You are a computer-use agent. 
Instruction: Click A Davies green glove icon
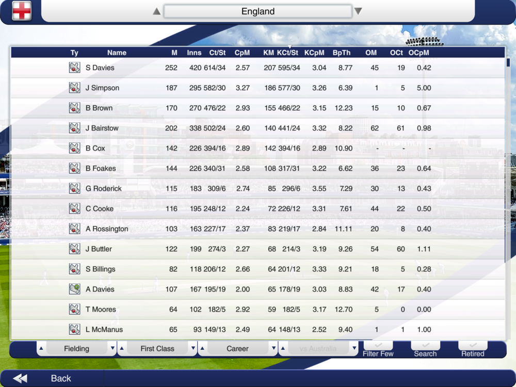click(x=75, y=289)
